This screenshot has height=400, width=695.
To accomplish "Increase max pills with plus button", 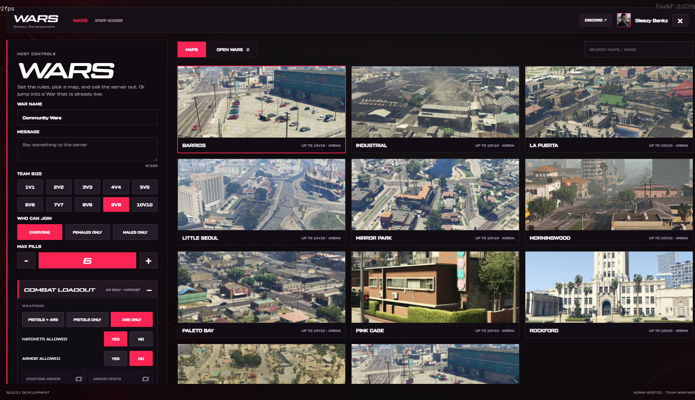I will (149, 261).
